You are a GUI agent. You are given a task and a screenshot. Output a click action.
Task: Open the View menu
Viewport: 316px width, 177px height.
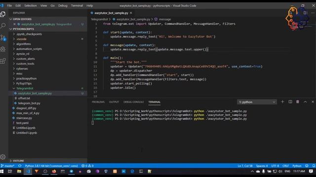43,5
